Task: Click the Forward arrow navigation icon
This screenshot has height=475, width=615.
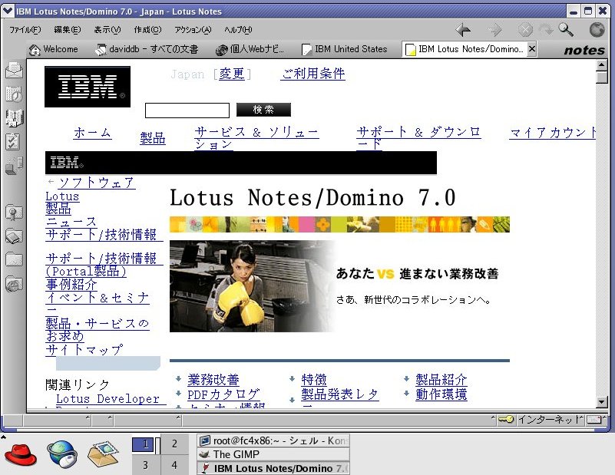Action: pyautogui.click(x=494, y=30)
